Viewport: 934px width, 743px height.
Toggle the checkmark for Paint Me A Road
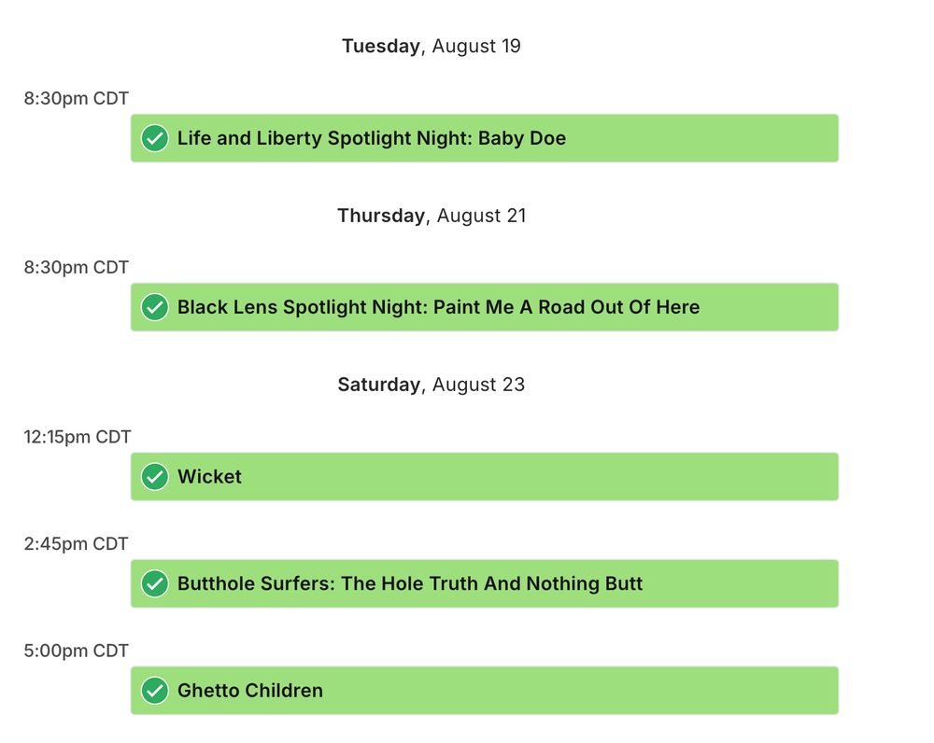(x=154, y=307)
